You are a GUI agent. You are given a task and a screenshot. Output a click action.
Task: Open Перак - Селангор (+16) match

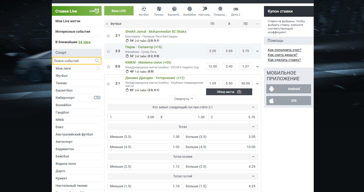pyautogui.click(x=144, y=47)
